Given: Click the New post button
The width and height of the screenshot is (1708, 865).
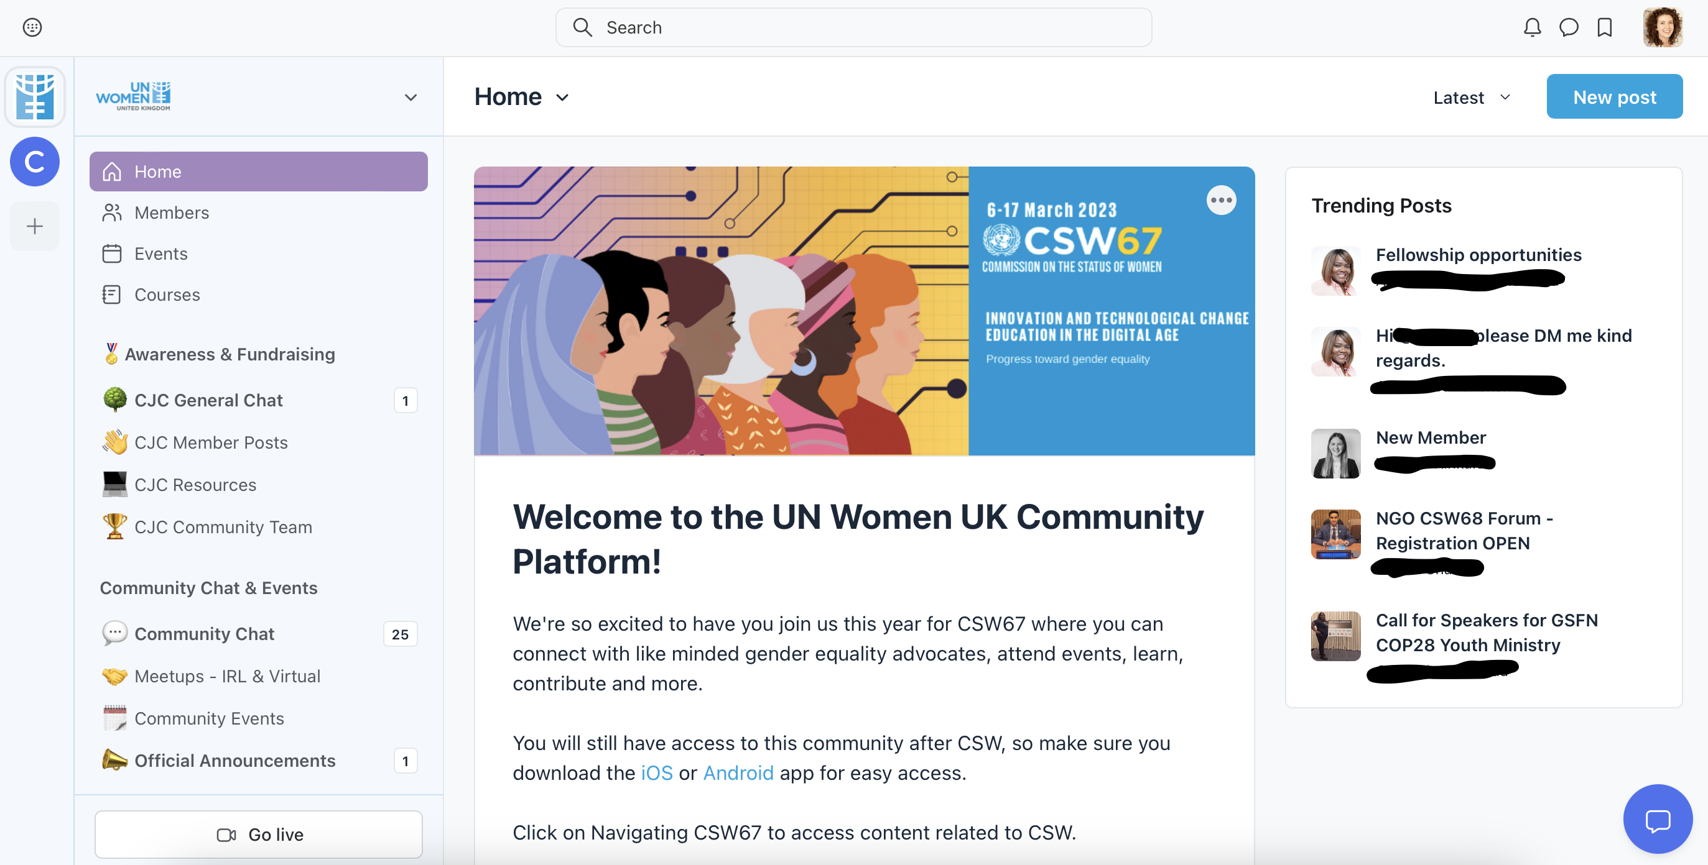Looking at the screenshot, I should point(1615,96).
